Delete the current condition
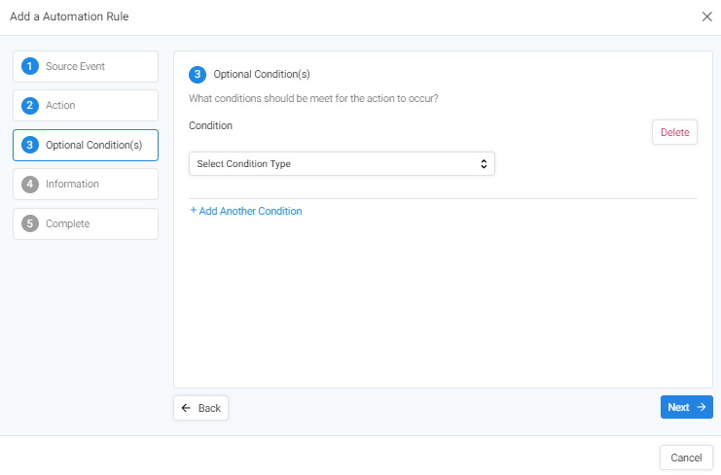721x475 pixels. click(674, 132)
